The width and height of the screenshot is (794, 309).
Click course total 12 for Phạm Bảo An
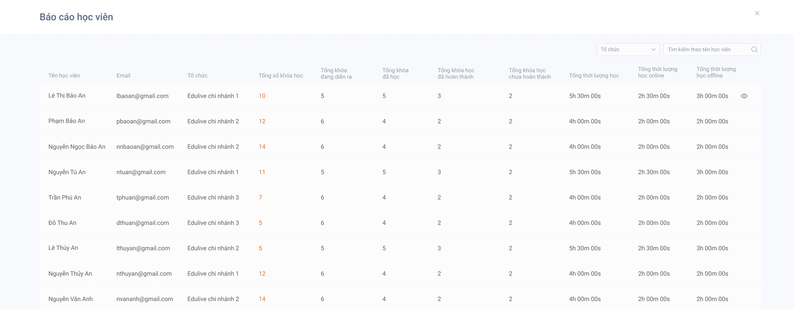(262, 121)
